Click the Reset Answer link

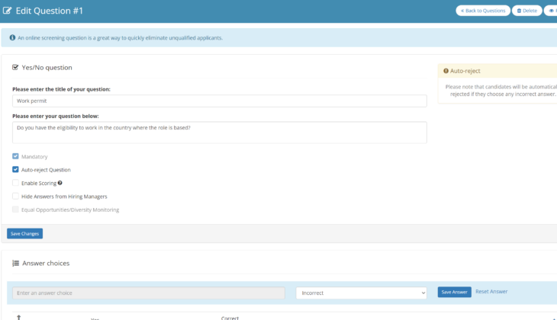[x=491, y=292]
